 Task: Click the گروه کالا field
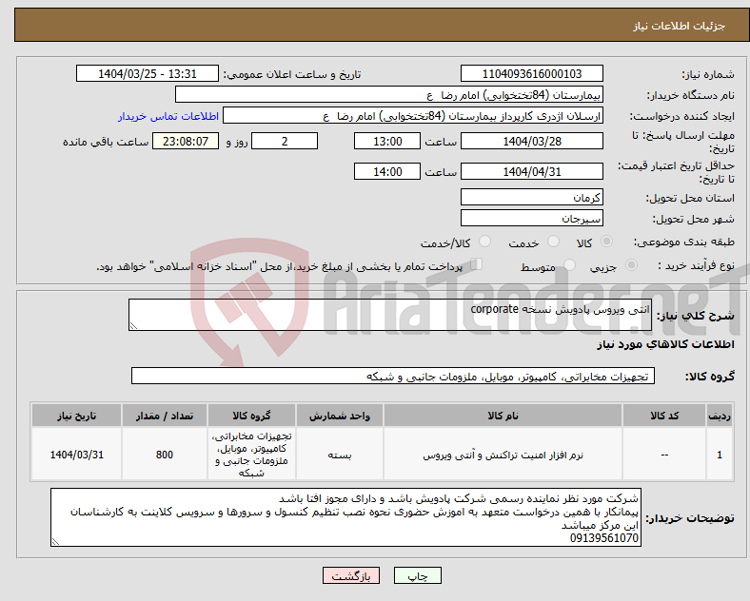393,376
